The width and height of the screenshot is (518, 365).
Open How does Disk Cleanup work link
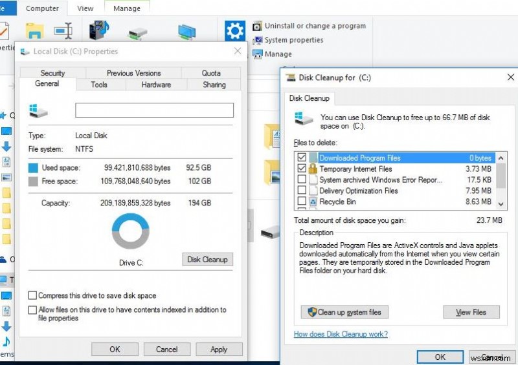[341, 334]
